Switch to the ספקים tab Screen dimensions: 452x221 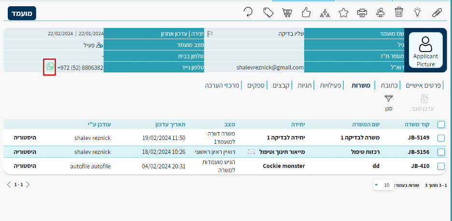click(x=256, y=85)
